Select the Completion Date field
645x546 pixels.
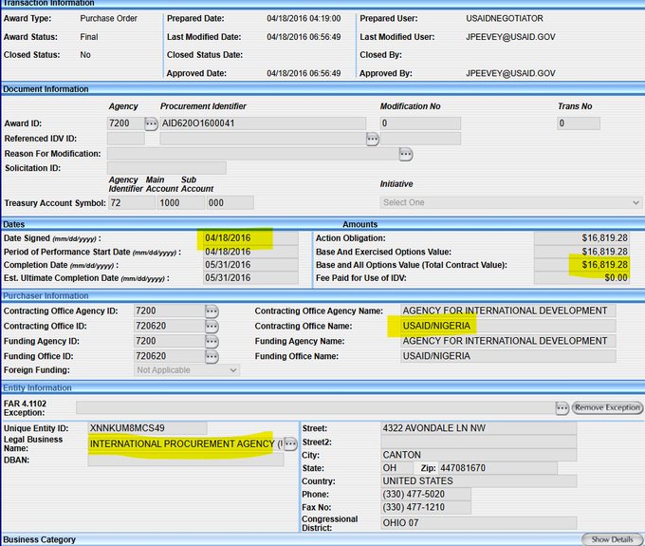[249, 265]
